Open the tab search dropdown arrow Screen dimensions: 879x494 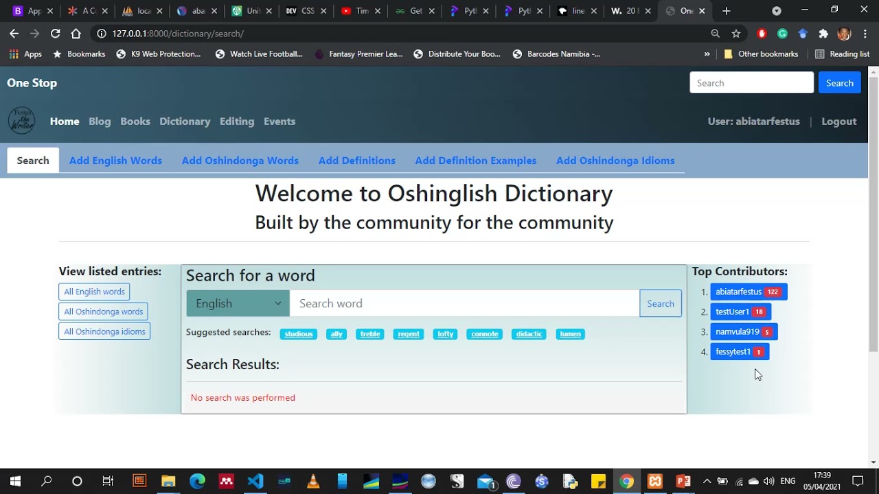tap(777, 11)
